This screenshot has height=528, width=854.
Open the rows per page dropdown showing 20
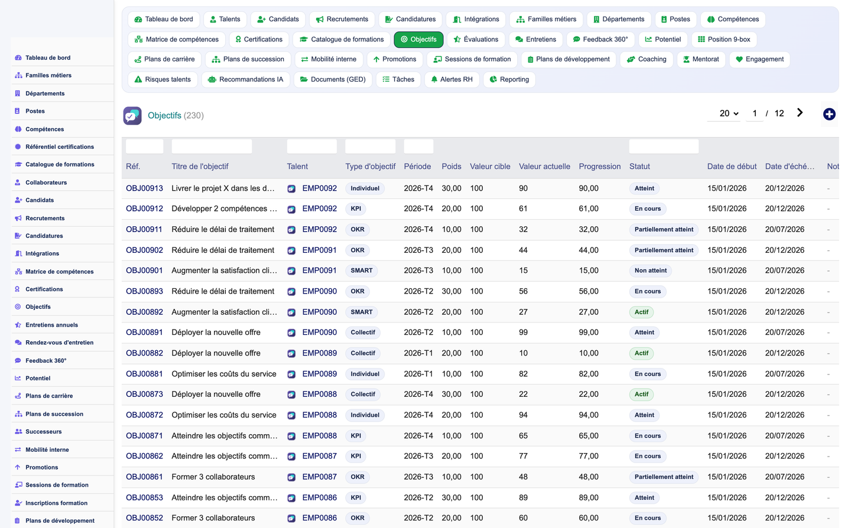tap(729, 113)
